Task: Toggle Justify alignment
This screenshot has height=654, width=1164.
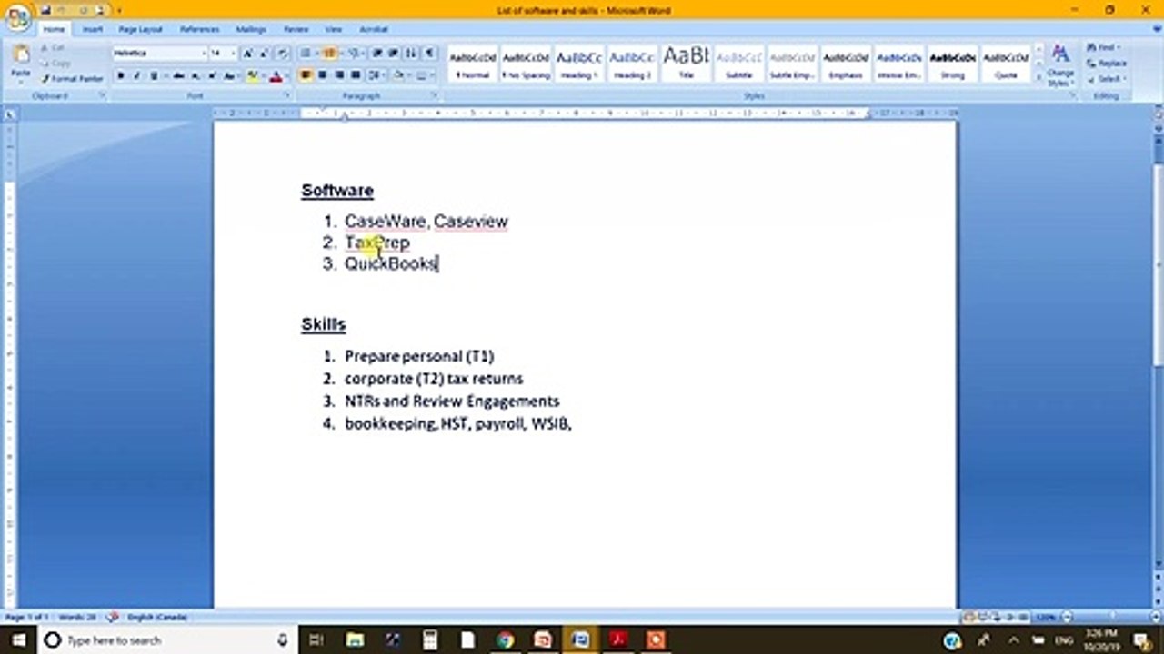Action: tap(356, 75)
